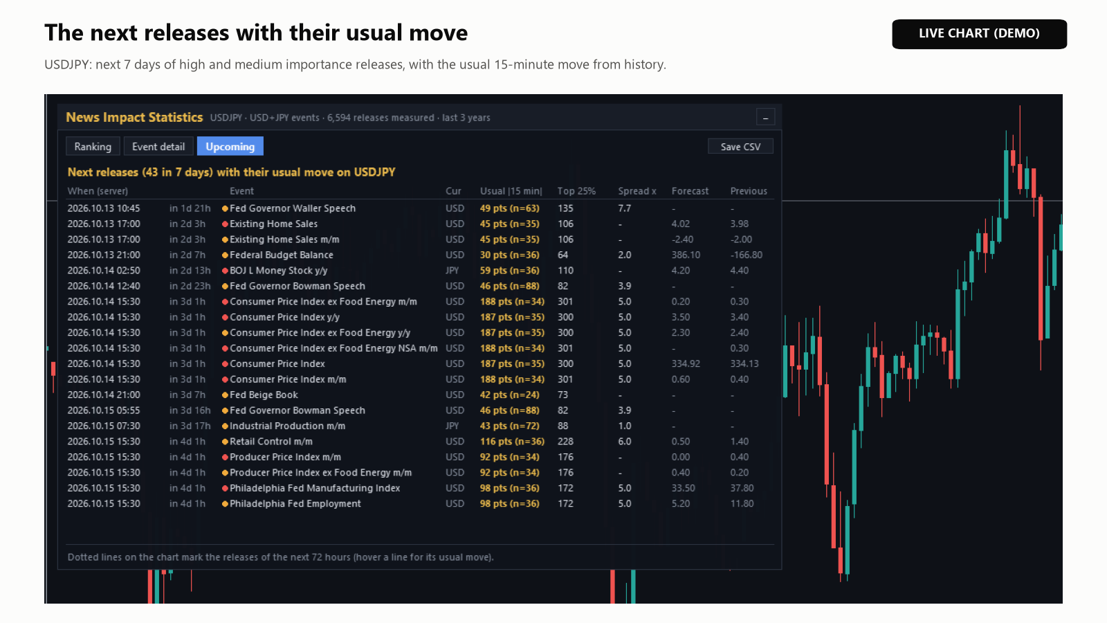
Task: Click the 49 pts (n=63) usual move value
Action: coord(509,208)
